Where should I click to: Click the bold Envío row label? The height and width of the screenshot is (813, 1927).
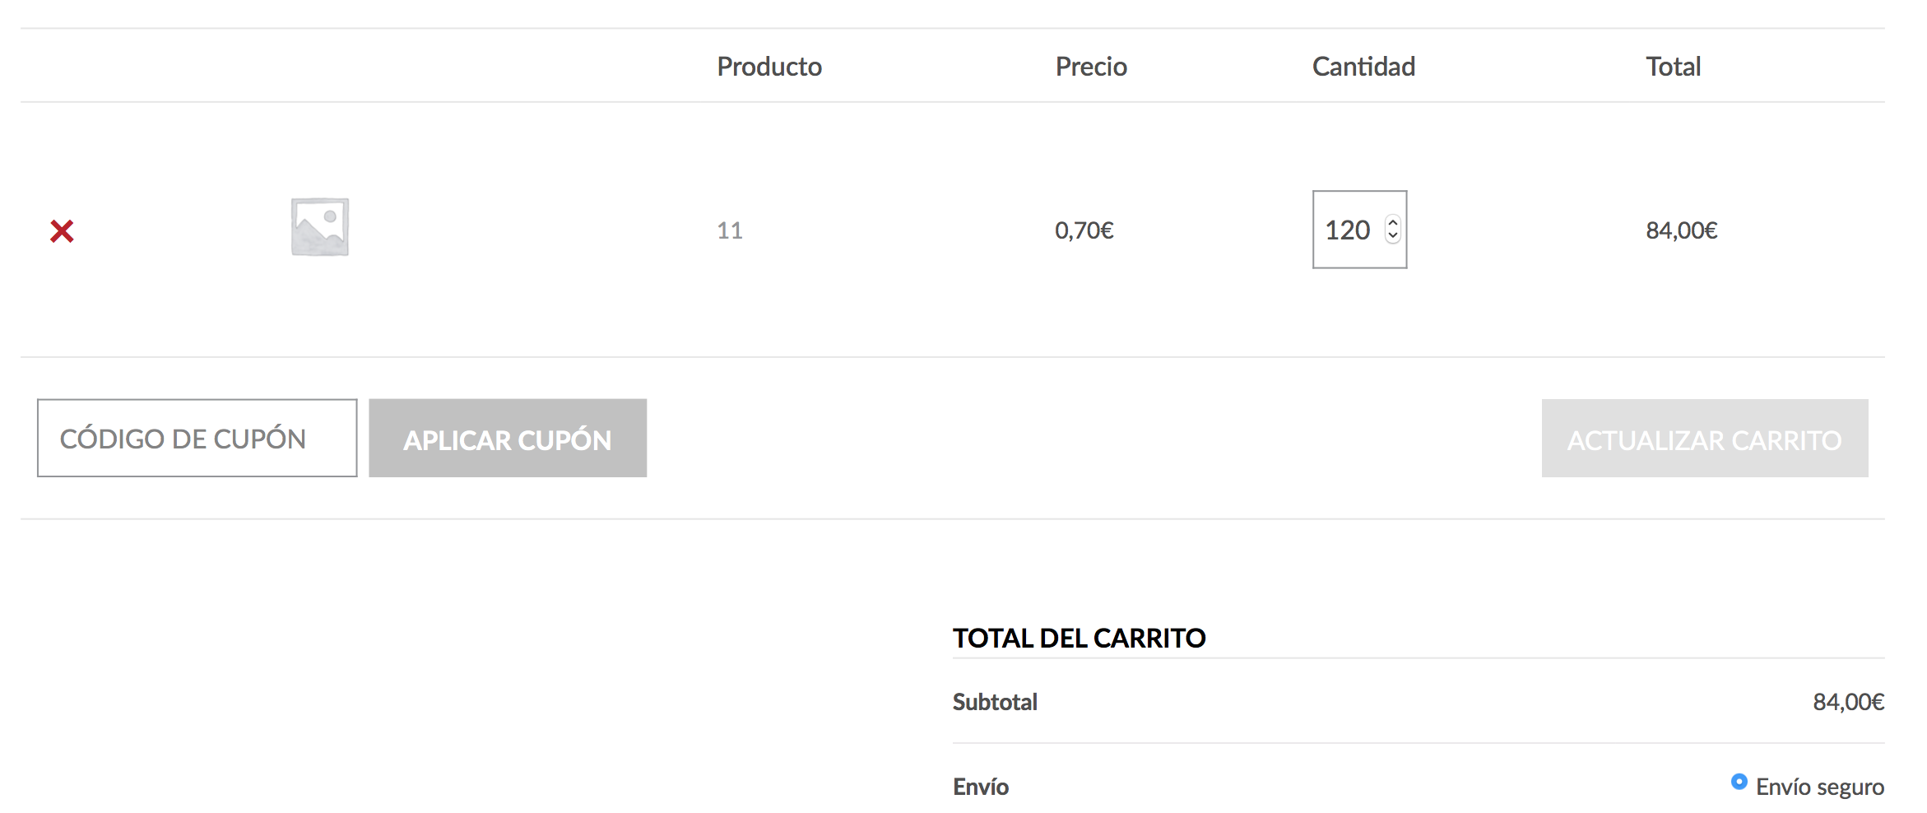[981, 787]
